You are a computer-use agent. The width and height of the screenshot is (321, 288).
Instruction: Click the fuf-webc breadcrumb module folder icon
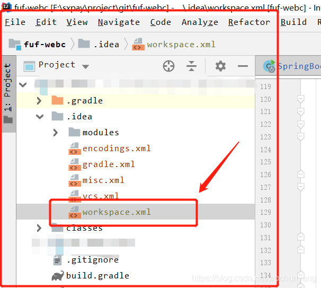[x=15, y=44]
